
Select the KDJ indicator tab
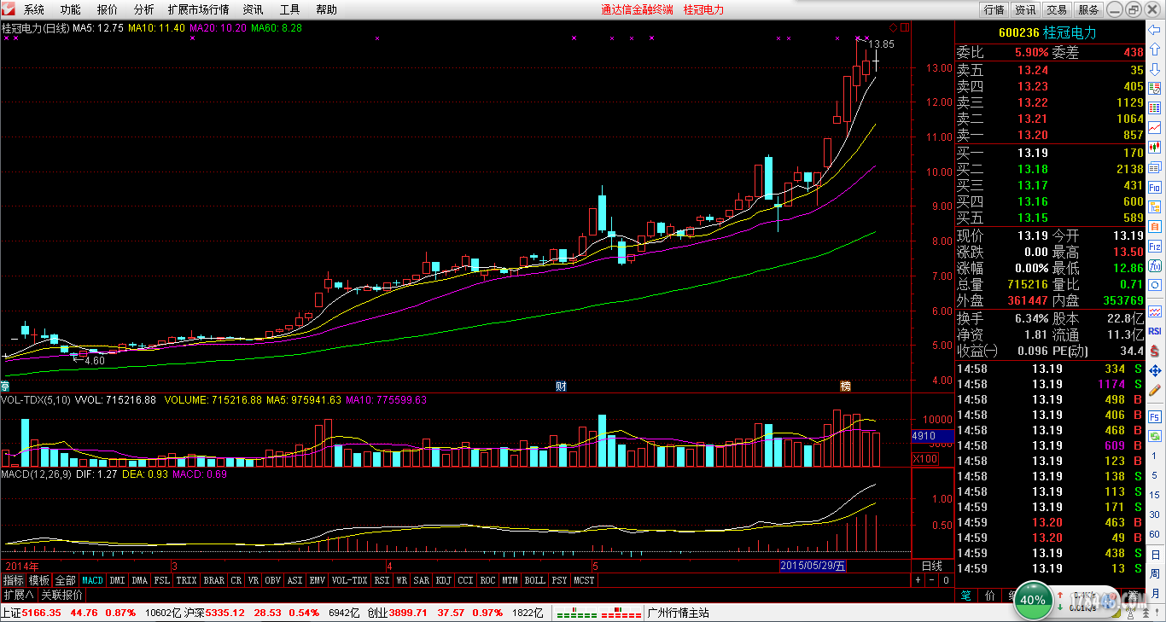point(444,580)
